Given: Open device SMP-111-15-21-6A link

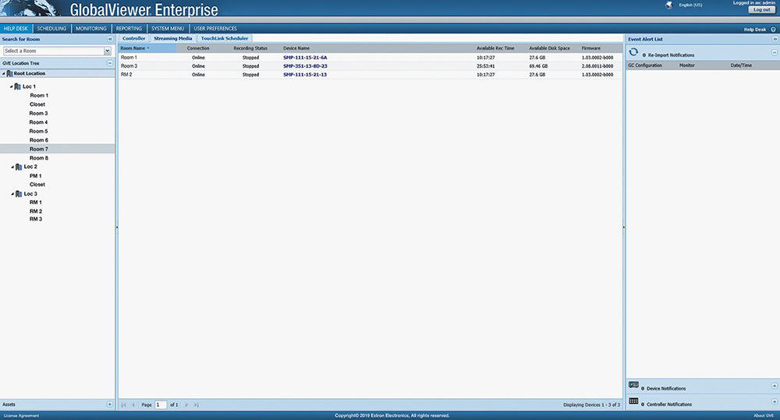Looking at the screenshot, I should (x=305, y=58).
